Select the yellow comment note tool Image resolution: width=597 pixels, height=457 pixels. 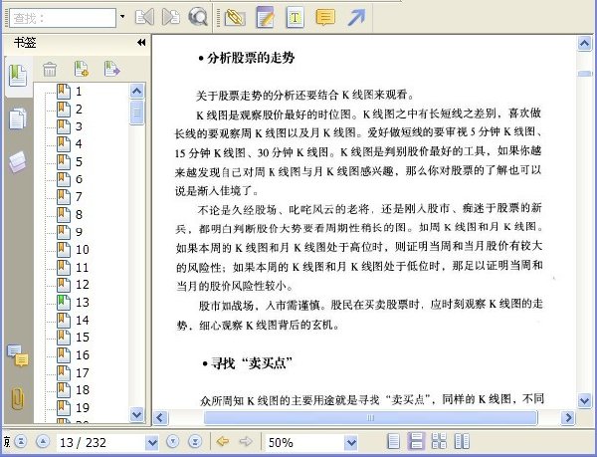(x=325, y=17)
